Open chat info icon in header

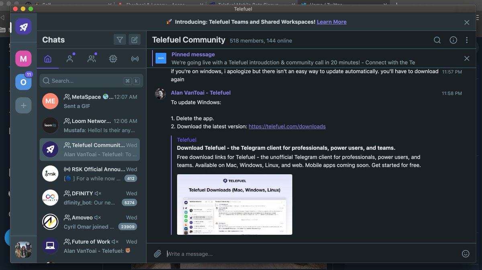(453, 40)
